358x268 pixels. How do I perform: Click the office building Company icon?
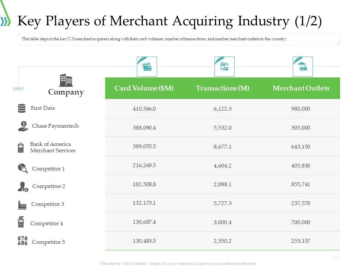click(66, 80)
